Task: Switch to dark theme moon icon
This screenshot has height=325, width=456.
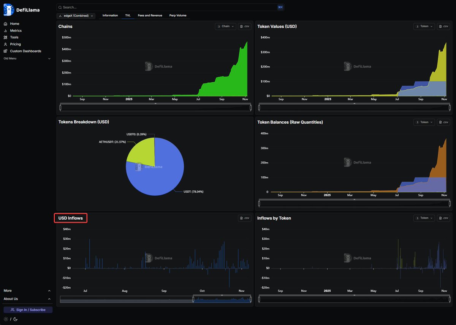Action: click(16, 319)
